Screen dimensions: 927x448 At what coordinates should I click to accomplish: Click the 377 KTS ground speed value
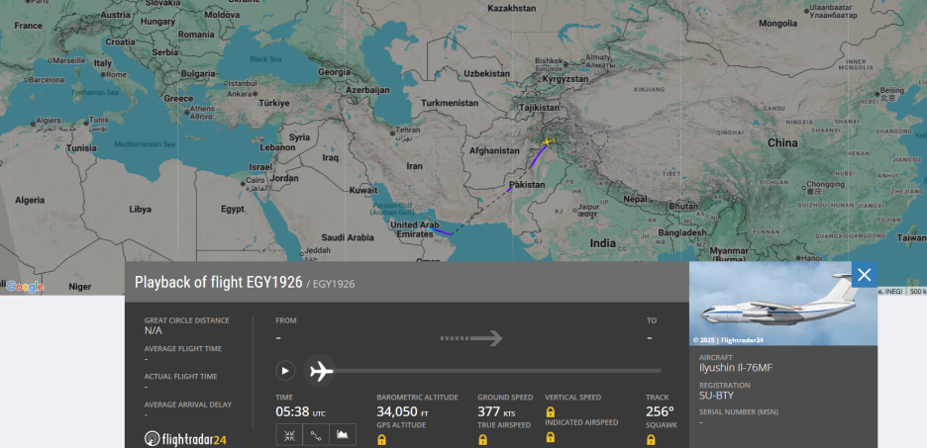[x=496, y=412]
